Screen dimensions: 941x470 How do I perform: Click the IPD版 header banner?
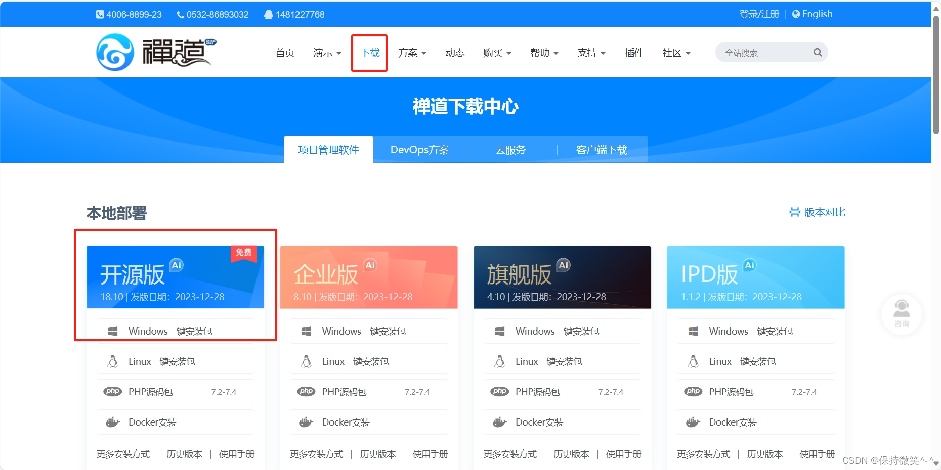pos(756,277)
